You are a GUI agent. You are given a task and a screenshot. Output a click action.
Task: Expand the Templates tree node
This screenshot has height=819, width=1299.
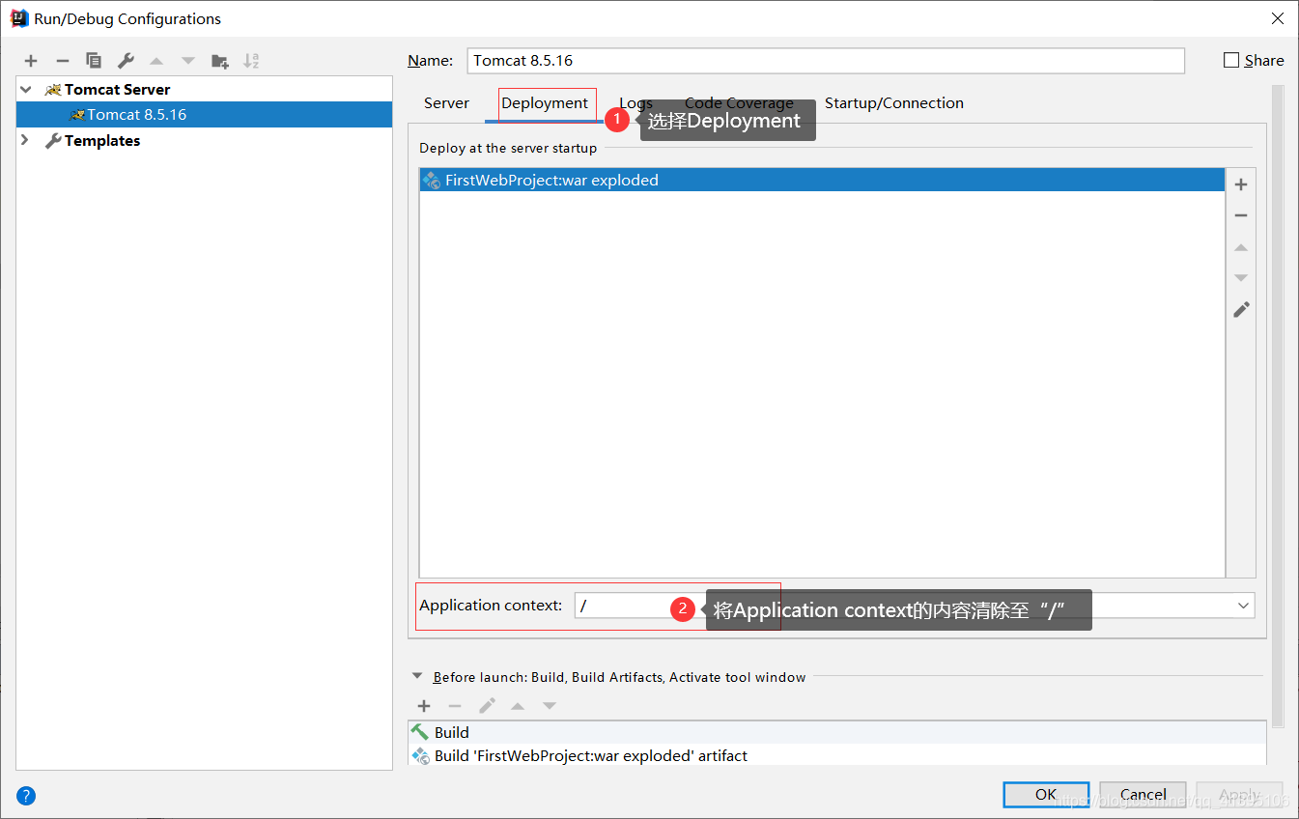tap(25, 140)
